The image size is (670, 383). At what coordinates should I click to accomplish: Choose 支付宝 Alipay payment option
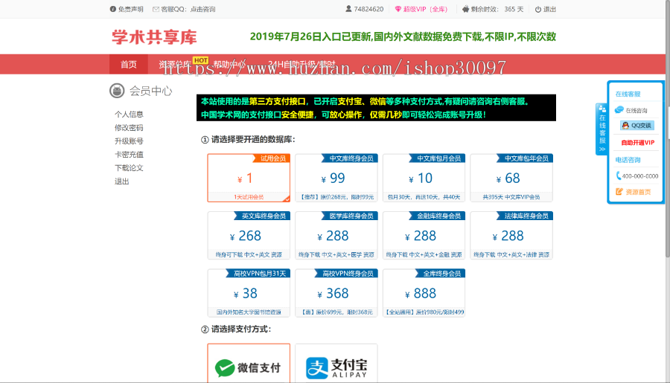click(336, 366)
